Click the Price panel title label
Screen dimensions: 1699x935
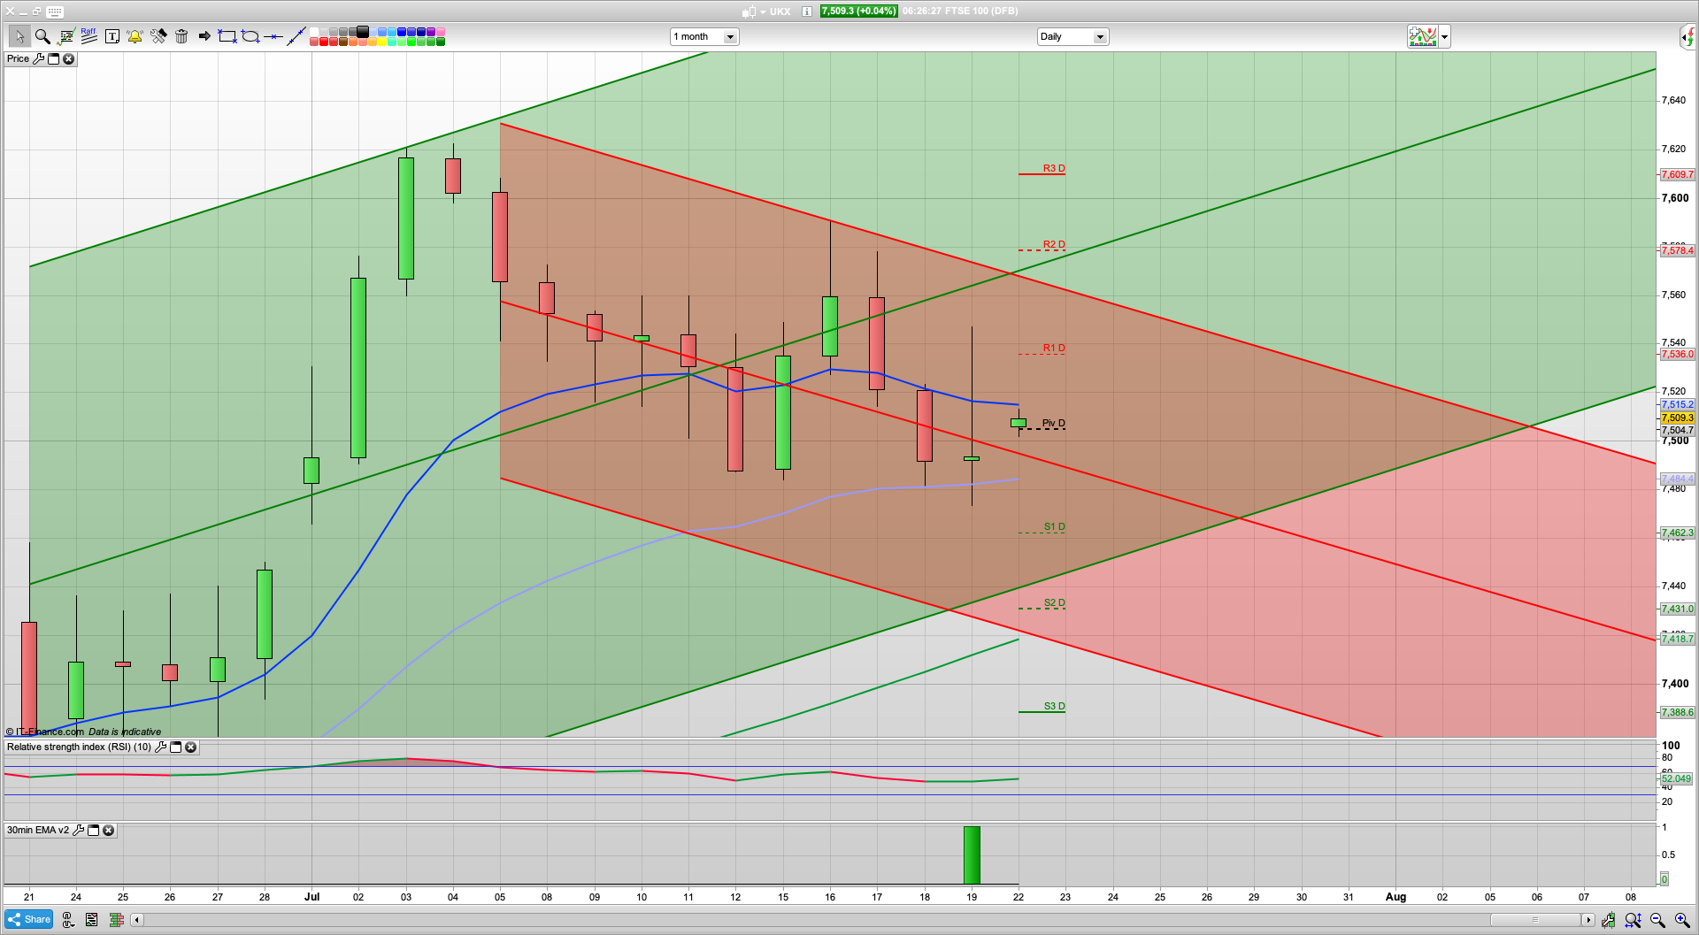(18, 58)
